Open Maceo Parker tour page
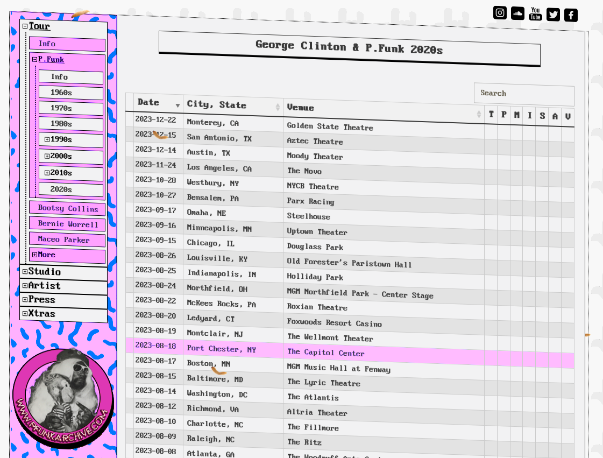The width and height of the screenshot is (603, 458). pos(67,239)
